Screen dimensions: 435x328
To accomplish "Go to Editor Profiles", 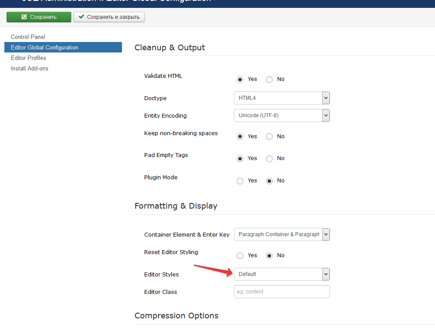I will pyautogui.click(x=28, y=58).
